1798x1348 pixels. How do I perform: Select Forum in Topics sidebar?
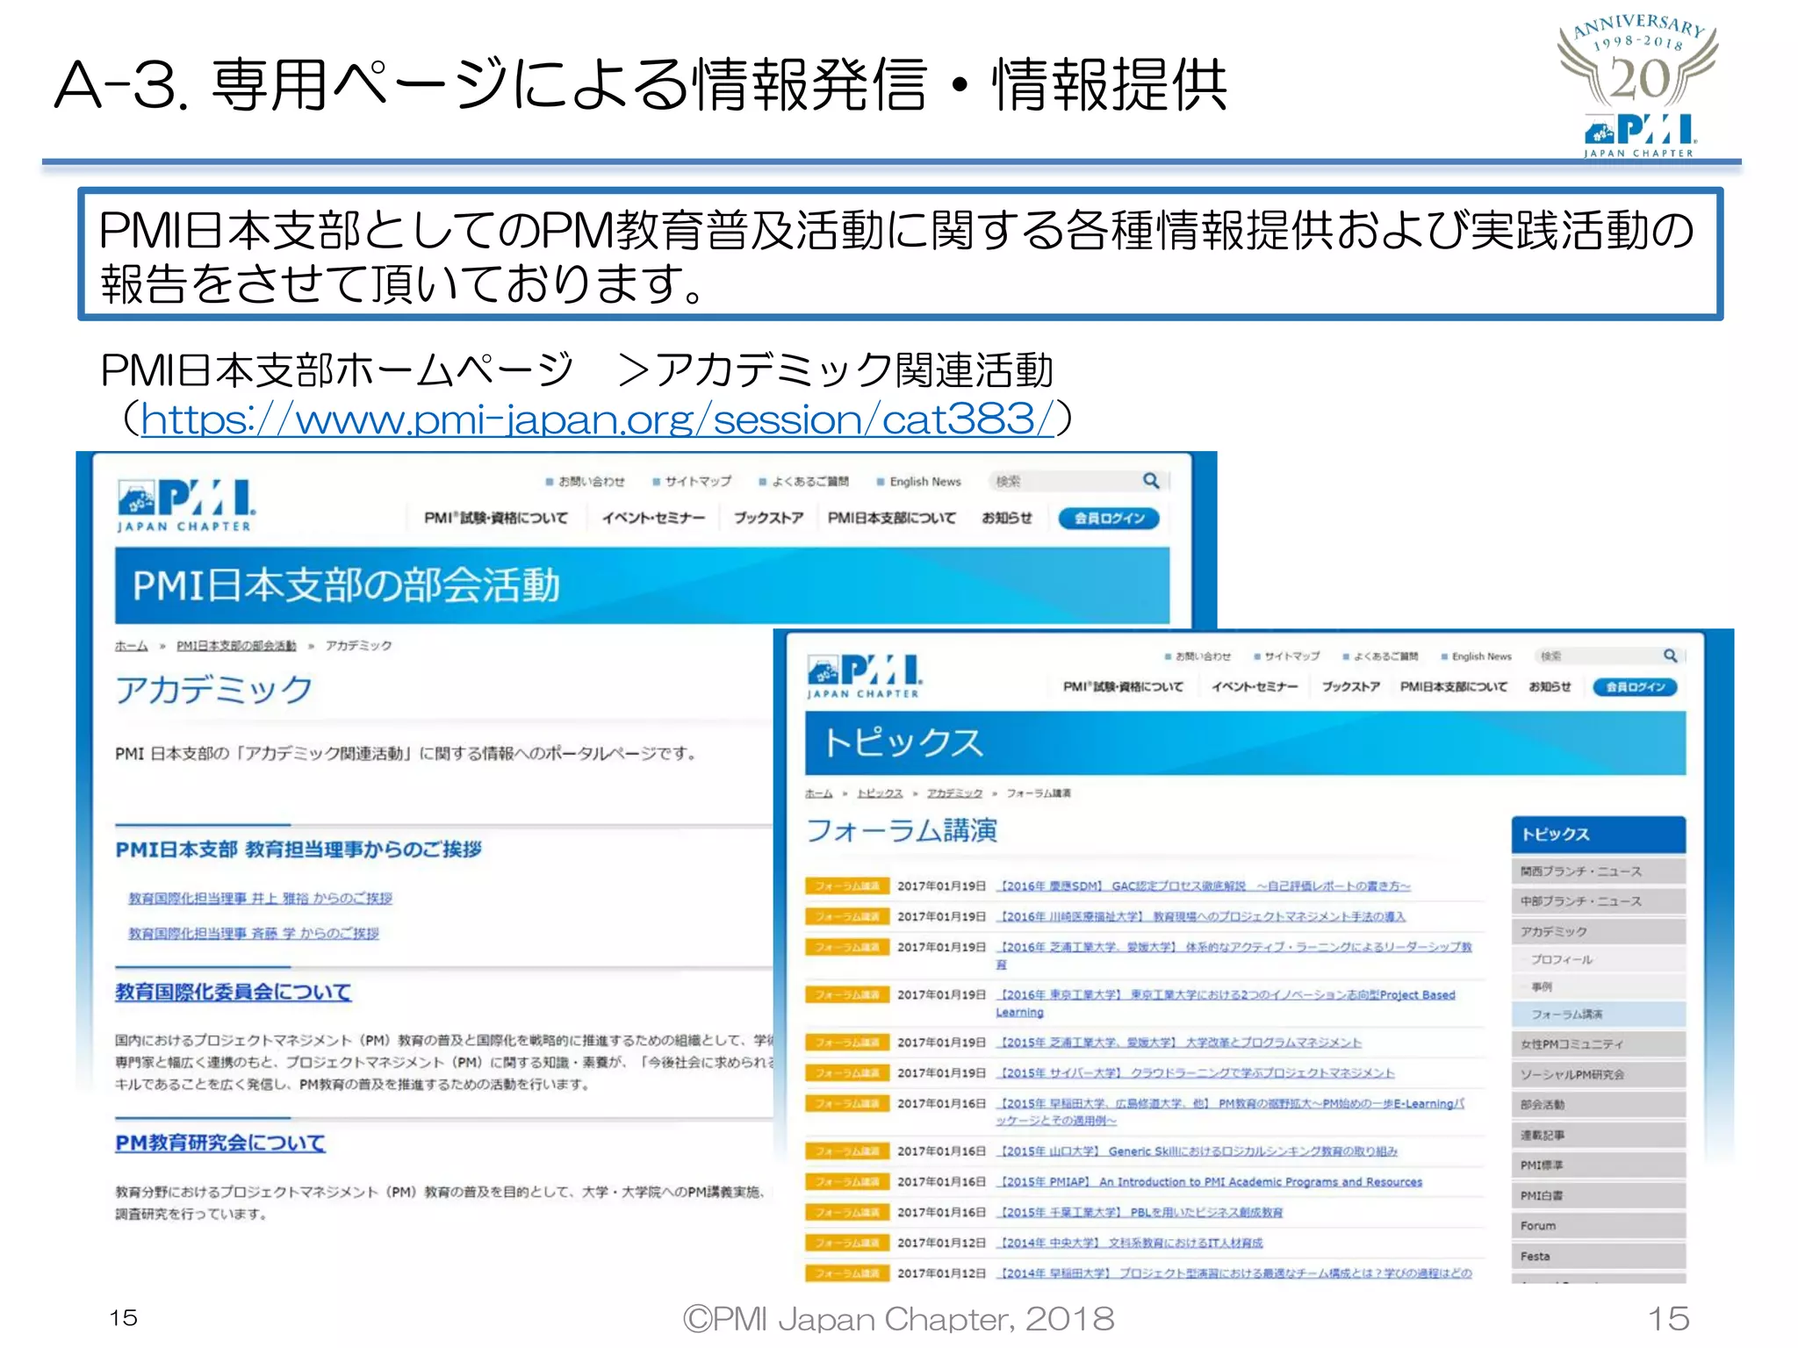[x=1598, y=1226]
